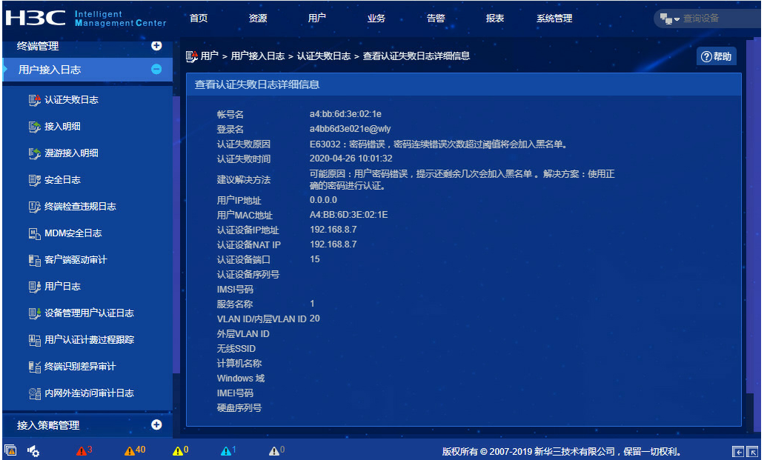Click the 终端识别差异审计 icon
Image resolution: width=767 pixels, height=460 pixels.
[x=34, y=367]
